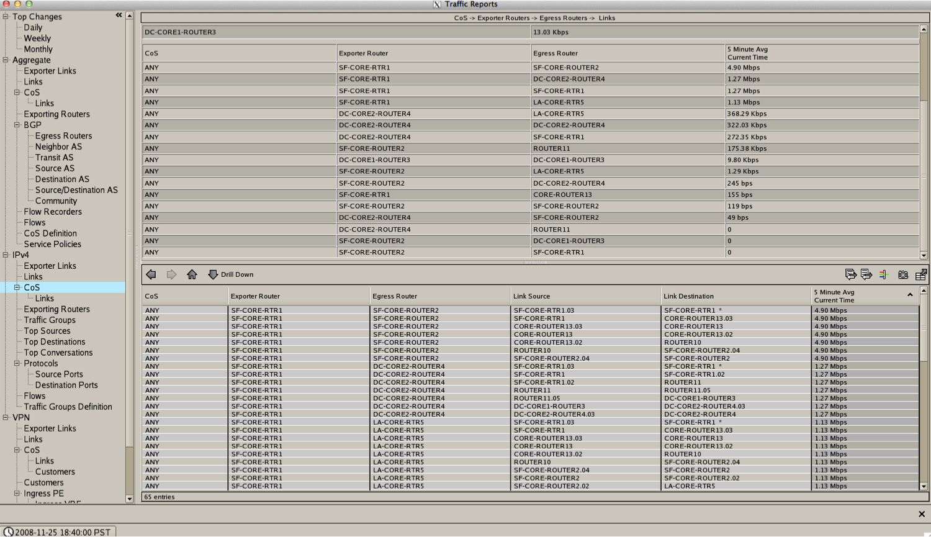Select the Traffic Groups report

50,320
